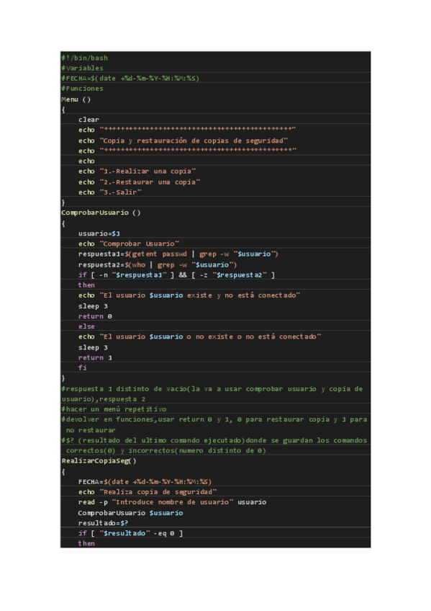Viewport: 431px width, 611px height.
Task: Click the 'Menu ()' function declaration
Action: 76,99
